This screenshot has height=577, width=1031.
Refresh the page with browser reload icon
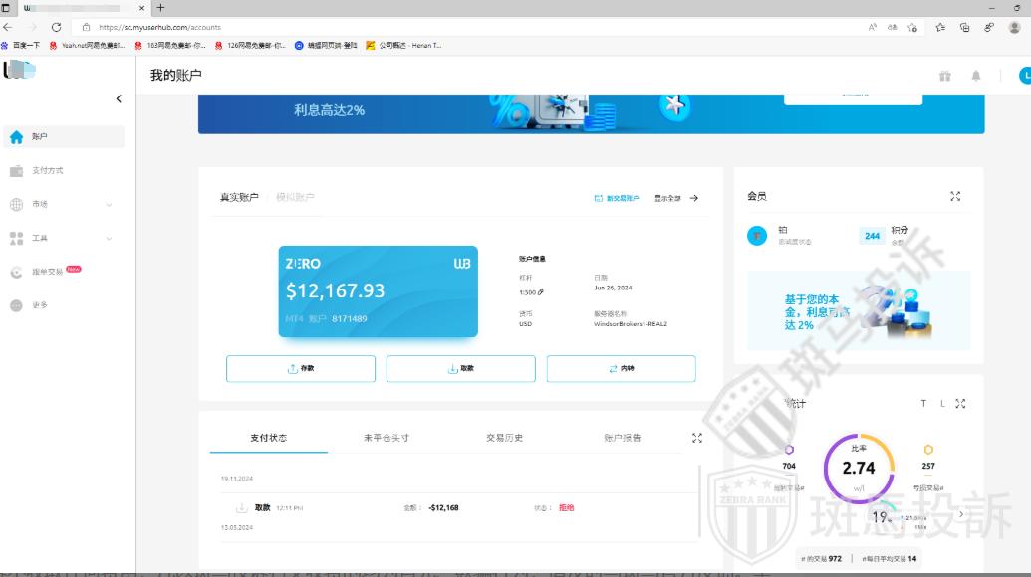coord(56,27)
